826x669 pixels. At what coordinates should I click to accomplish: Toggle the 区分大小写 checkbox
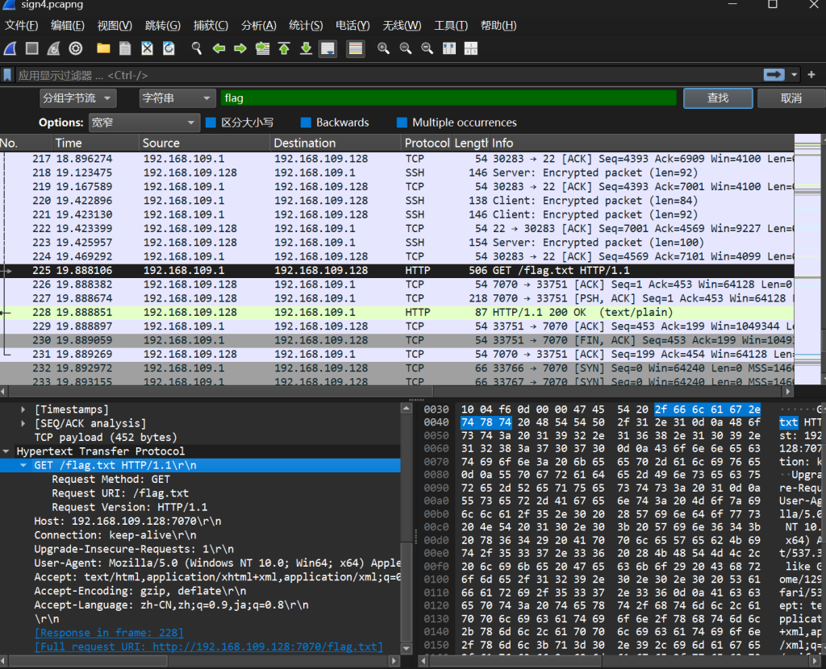(x=211, y=123)
